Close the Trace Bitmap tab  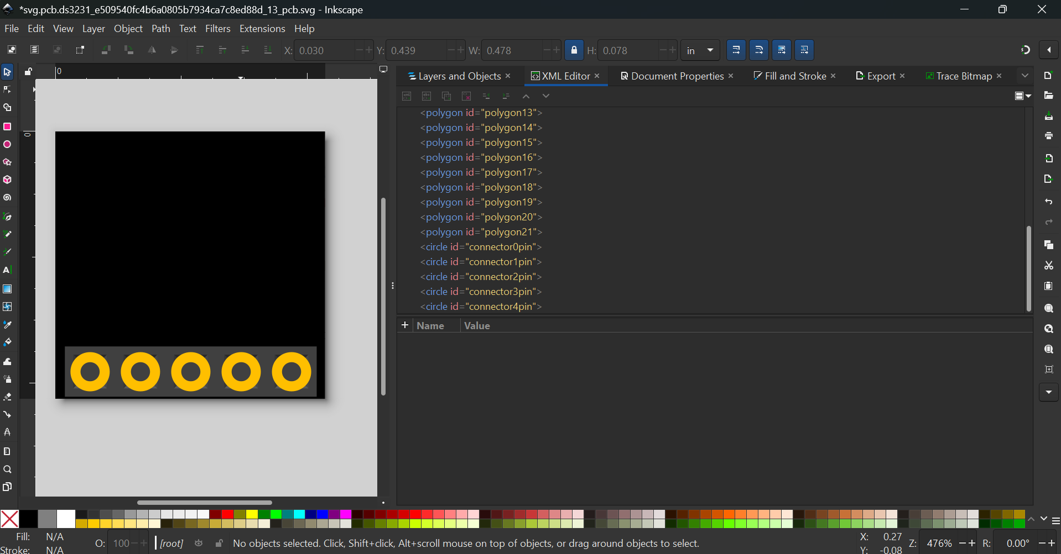(x=999, y=76)
